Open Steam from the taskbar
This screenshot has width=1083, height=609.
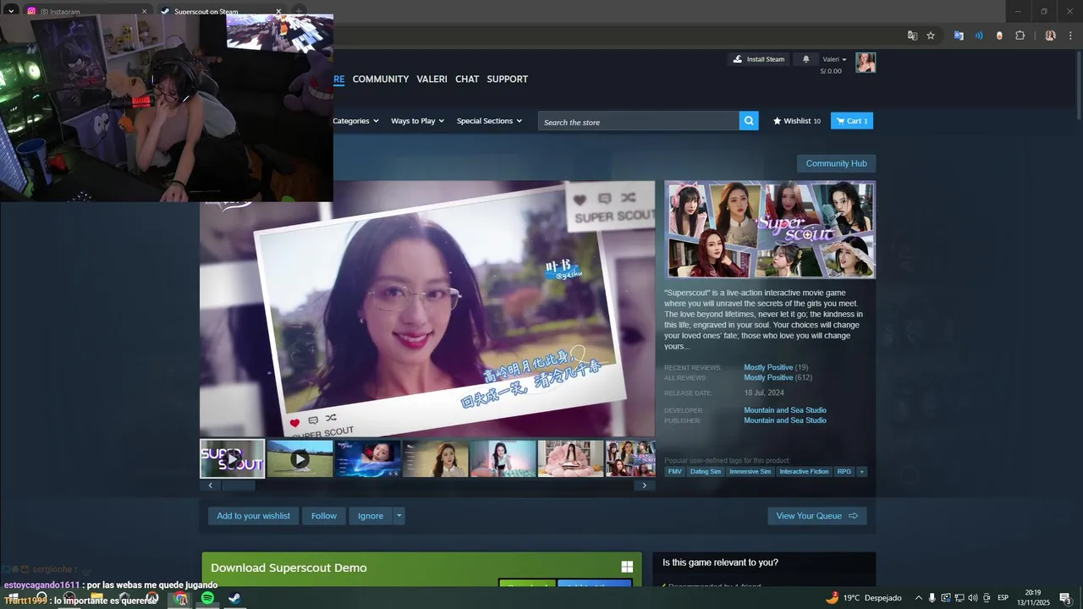[235, 598]
